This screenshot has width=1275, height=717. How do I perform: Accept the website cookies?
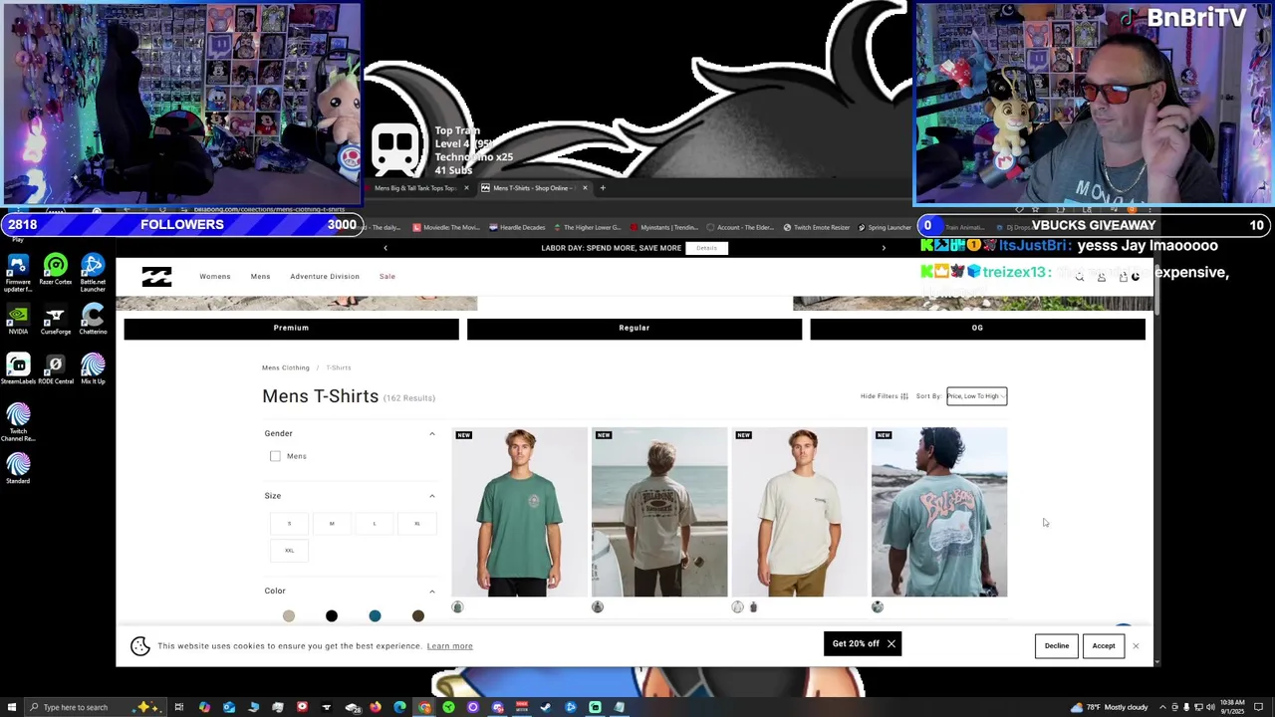(1103, 645)
